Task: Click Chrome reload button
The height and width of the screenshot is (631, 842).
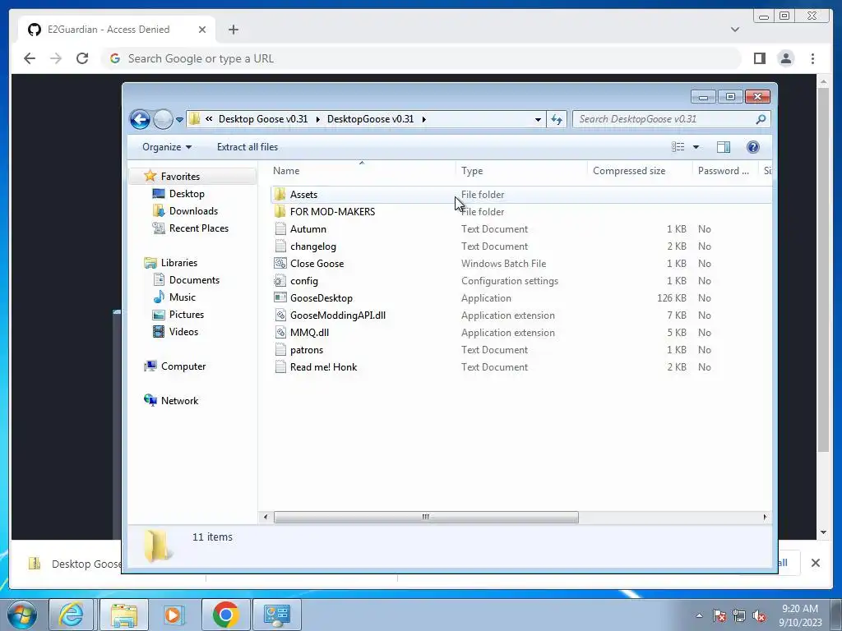Action: pos(81,58)
